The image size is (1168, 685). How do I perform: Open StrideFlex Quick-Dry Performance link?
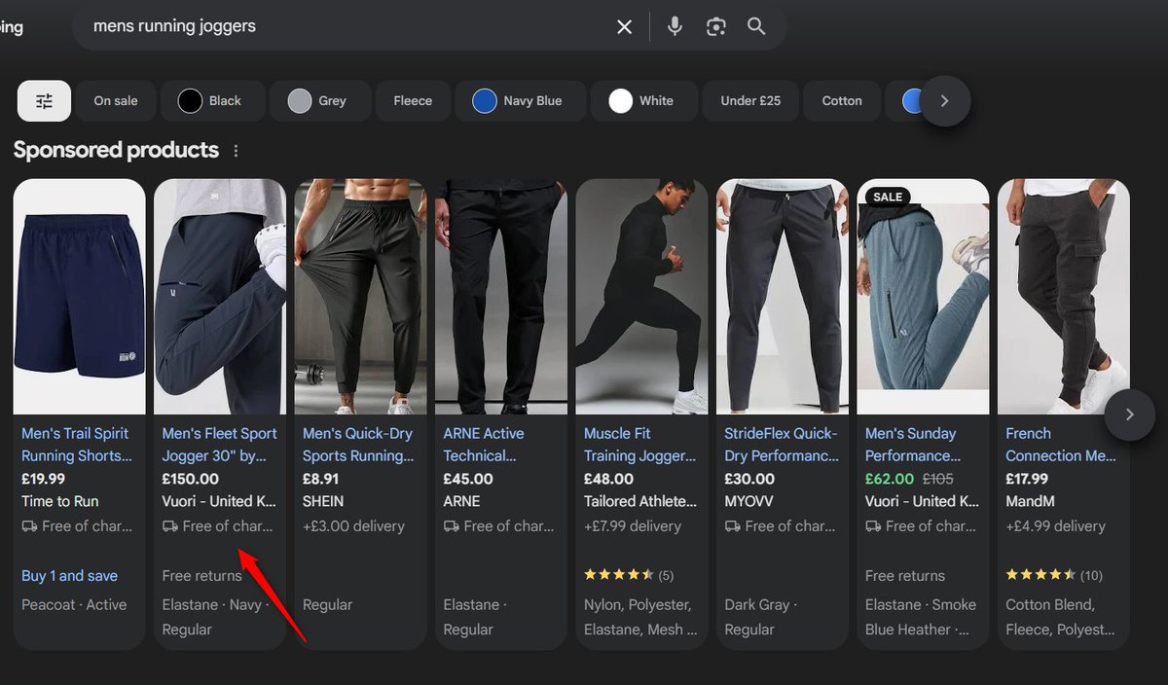pos(782,445)
